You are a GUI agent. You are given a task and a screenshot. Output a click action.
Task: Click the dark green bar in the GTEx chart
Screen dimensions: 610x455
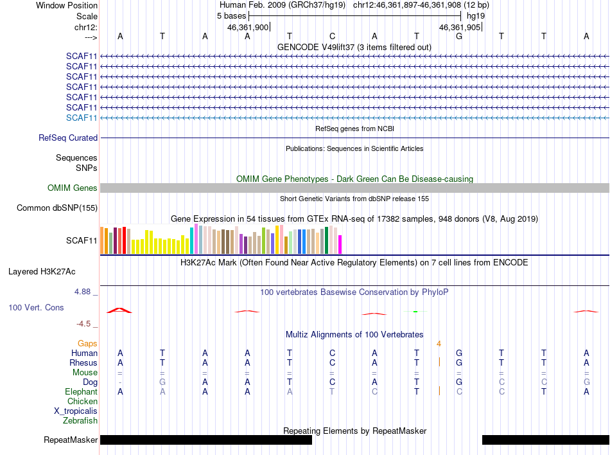pos(326,240)
